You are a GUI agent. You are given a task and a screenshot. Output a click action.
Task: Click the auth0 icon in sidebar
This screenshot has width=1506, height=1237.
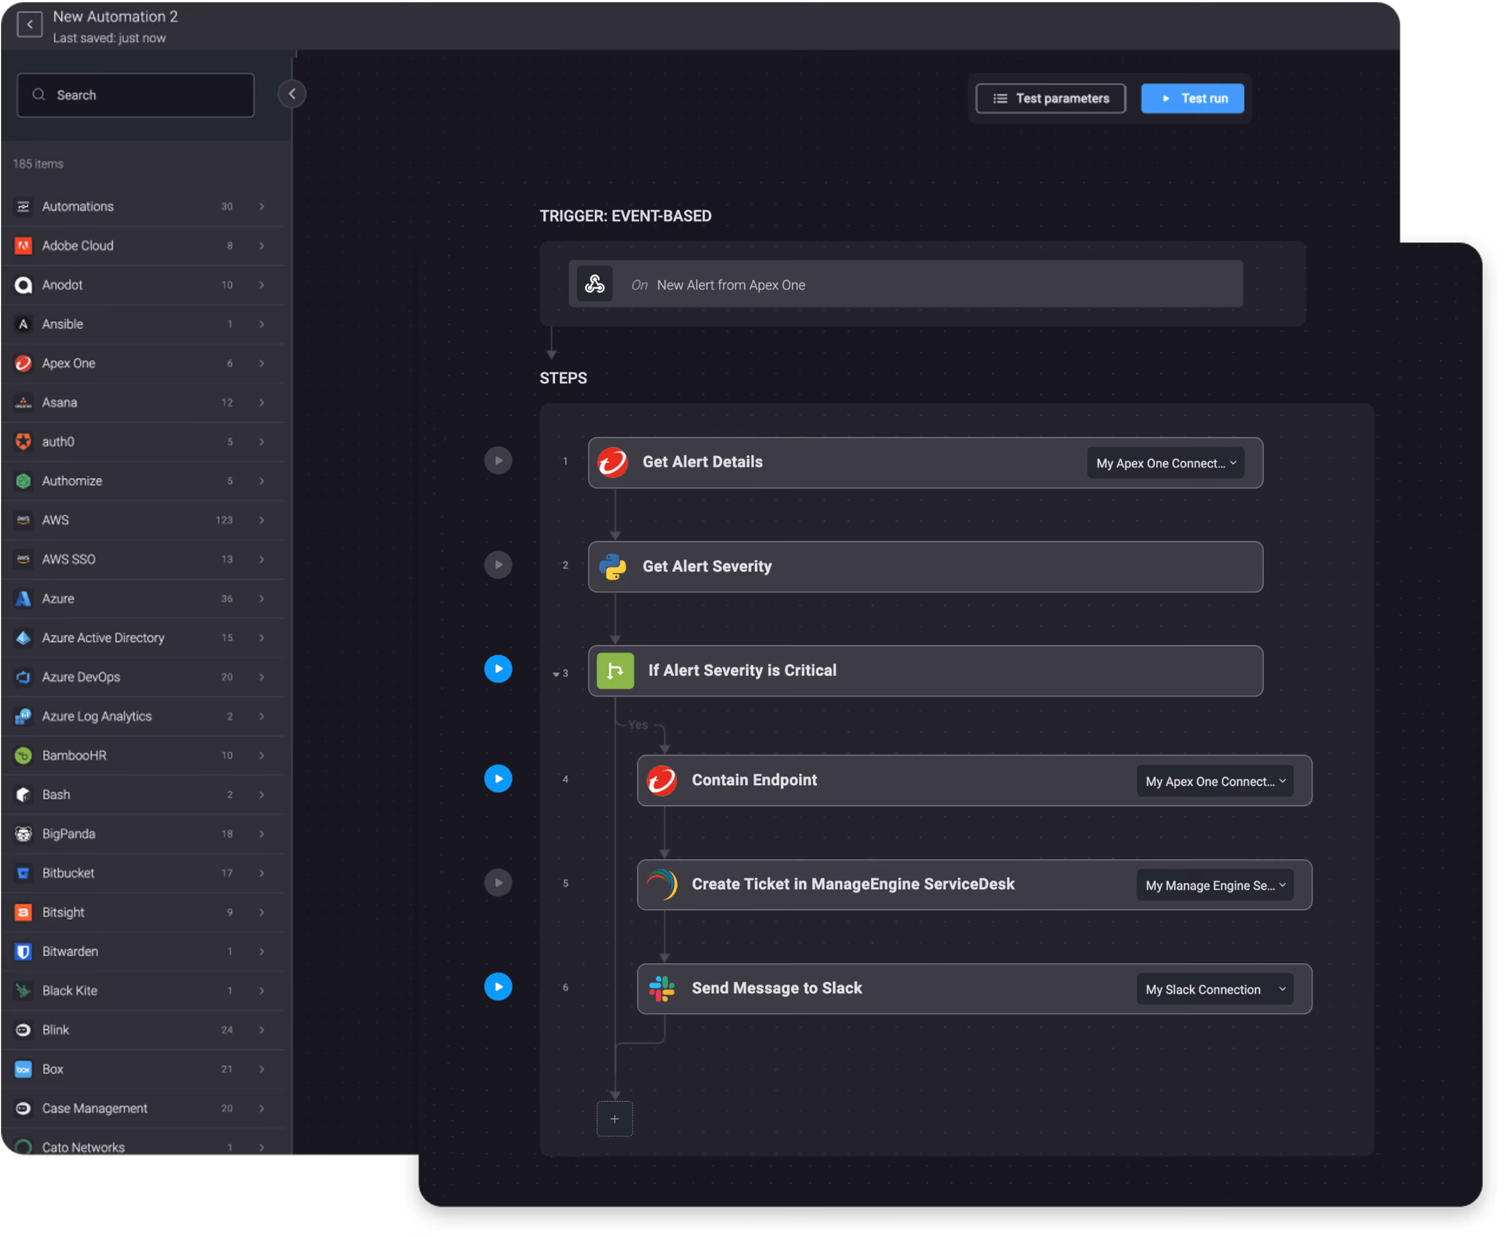click(24, 443)
